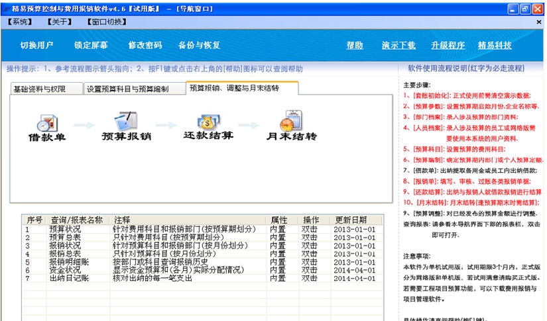Select the 出纳日记账 report row

pyautogui.click(x=202, y=278)
